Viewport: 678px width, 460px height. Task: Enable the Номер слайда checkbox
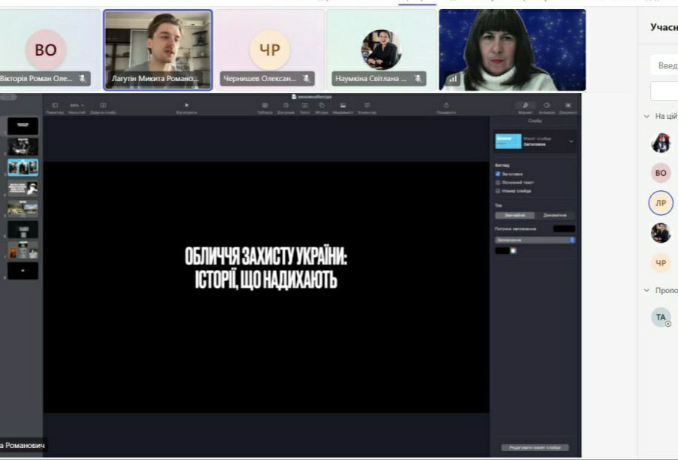coord(498,191)
